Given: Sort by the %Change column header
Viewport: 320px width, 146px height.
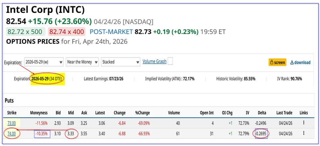Looking at the screenshot, I should pos(142,113).
